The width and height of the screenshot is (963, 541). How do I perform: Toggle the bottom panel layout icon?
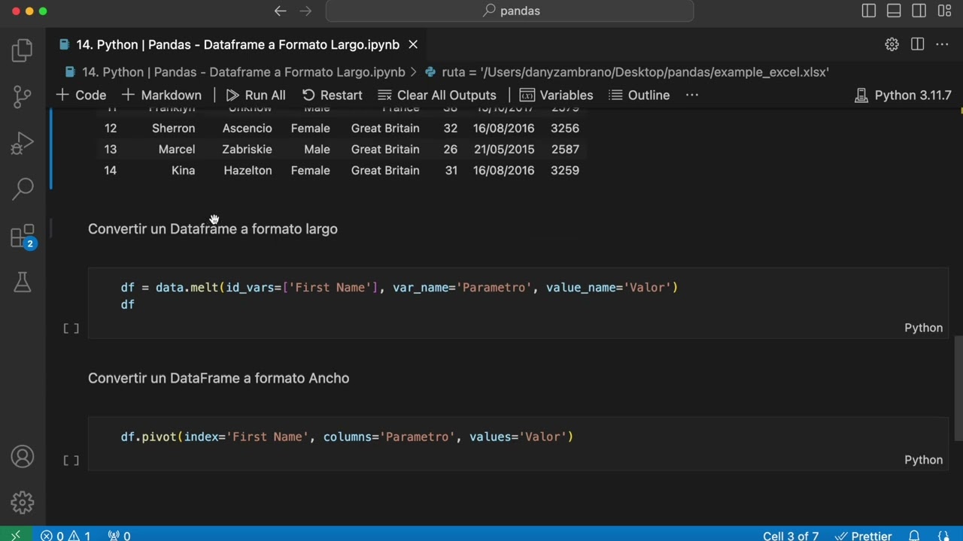click(x=894, y=11)
